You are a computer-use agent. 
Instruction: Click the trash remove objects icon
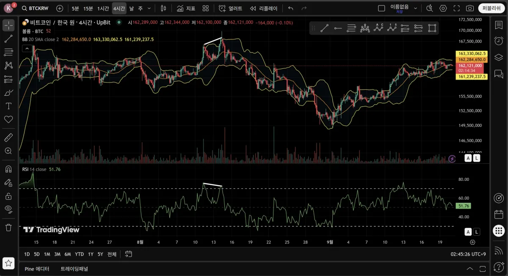tap(8, 227)
